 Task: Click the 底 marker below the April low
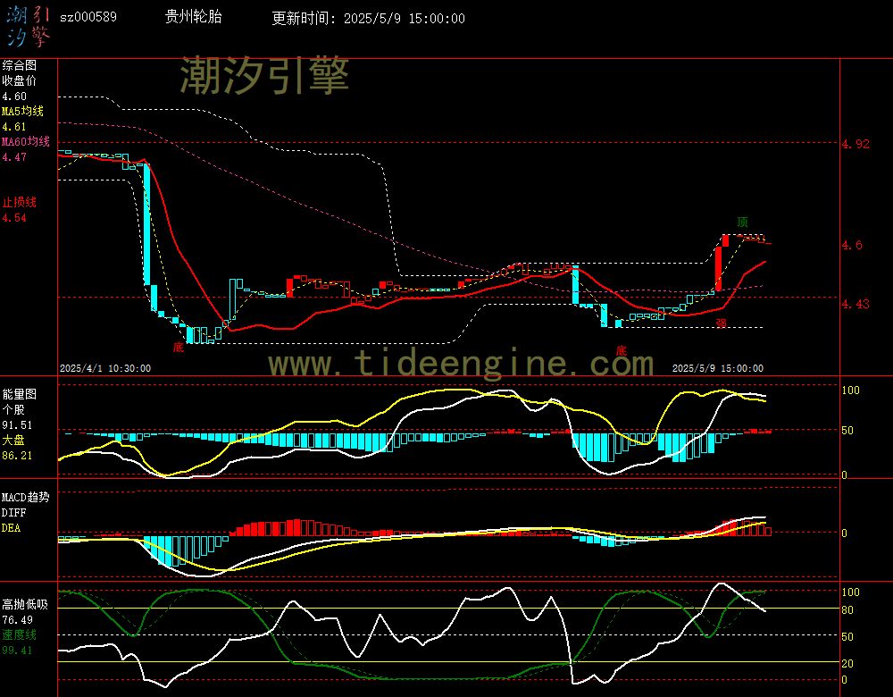point(179,347)
